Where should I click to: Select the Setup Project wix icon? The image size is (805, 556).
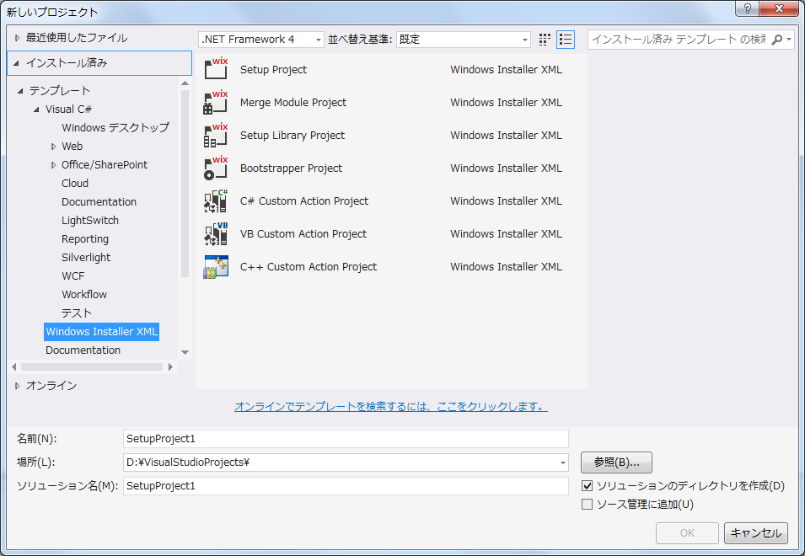216,70
